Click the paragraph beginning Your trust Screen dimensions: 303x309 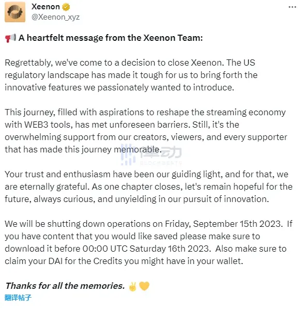click(148, 187)
